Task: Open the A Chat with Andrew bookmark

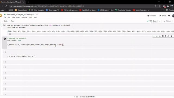Action: 69,10
